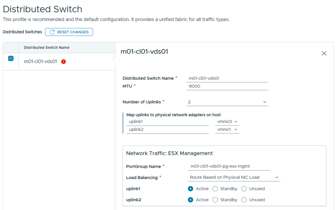Open the vmnic0 adapter dropdown
This screenshot has height=210, width=336.
pos(227,122)
